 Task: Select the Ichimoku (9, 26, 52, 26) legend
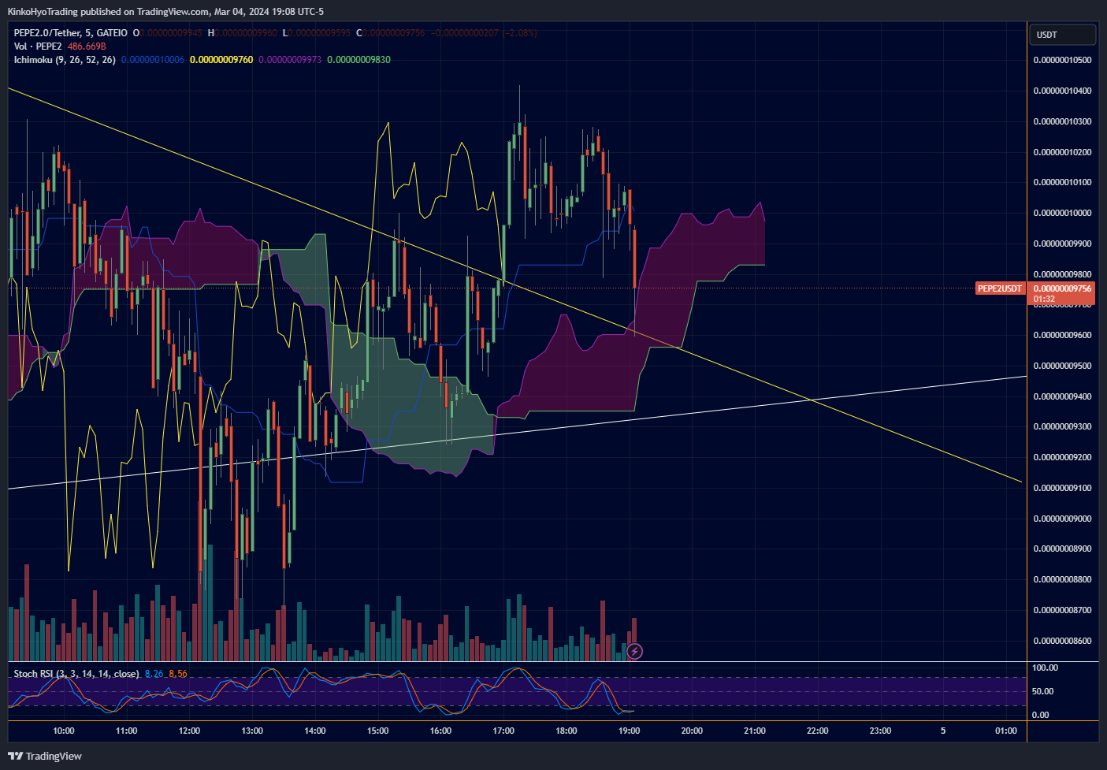click(x=65, y=60)
